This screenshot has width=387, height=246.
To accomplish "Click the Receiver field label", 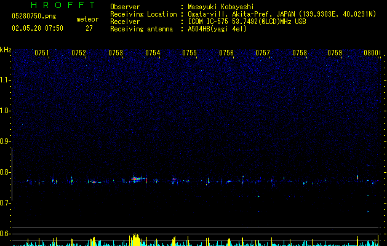I will point(125,22).
